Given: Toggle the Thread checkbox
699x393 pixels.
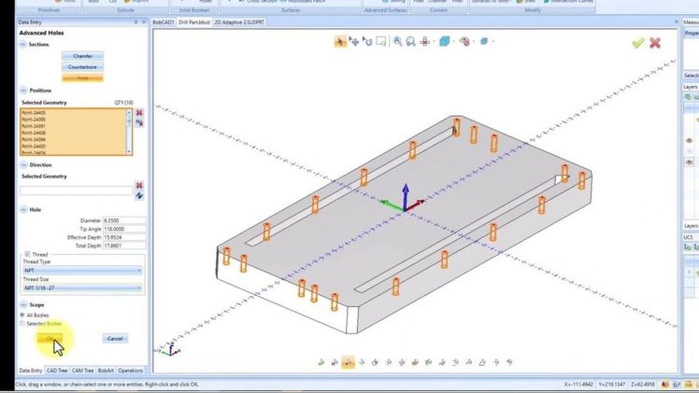Looking at the screenshot, I should pyautogui.click(x=27, y=253).
